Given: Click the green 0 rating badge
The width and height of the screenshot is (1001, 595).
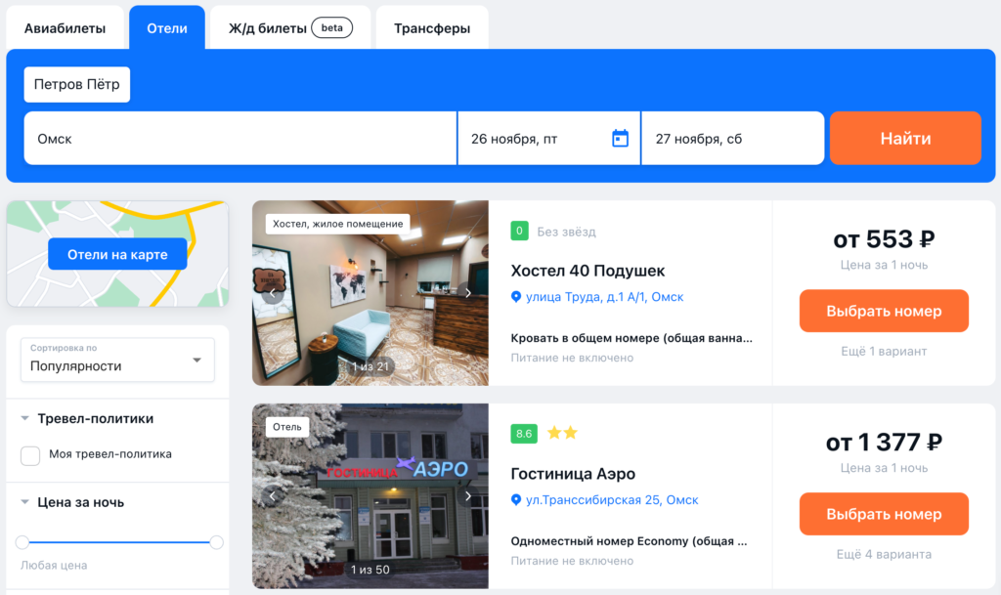Looking at the screenshot, I should (x=519, y=231).
